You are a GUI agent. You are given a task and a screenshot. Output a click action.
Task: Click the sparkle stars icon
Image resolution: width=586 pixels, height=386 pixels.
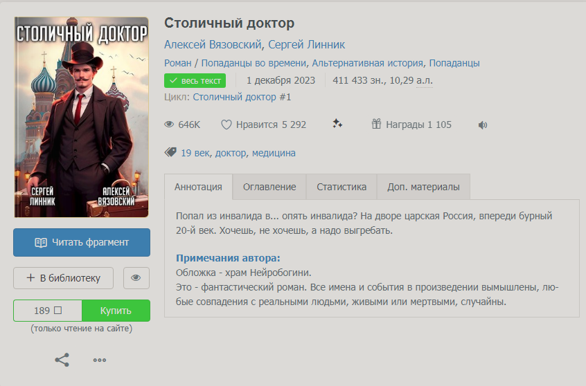click(337, 124)
